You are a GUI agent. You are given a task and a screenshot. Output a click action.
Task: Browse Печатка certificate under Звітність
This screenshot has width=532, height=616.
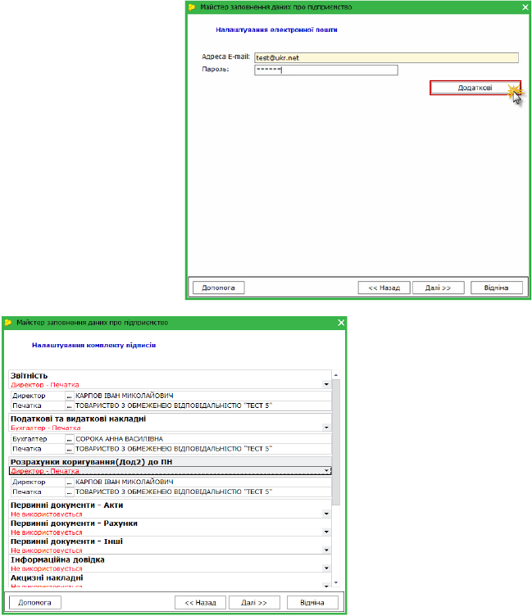(69, 405)
